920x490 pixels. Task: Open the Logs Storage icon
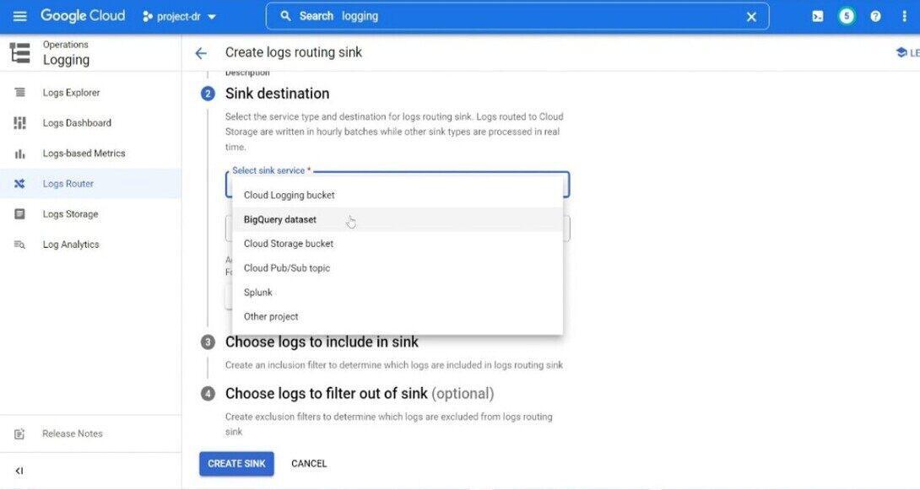coord(19,214)
